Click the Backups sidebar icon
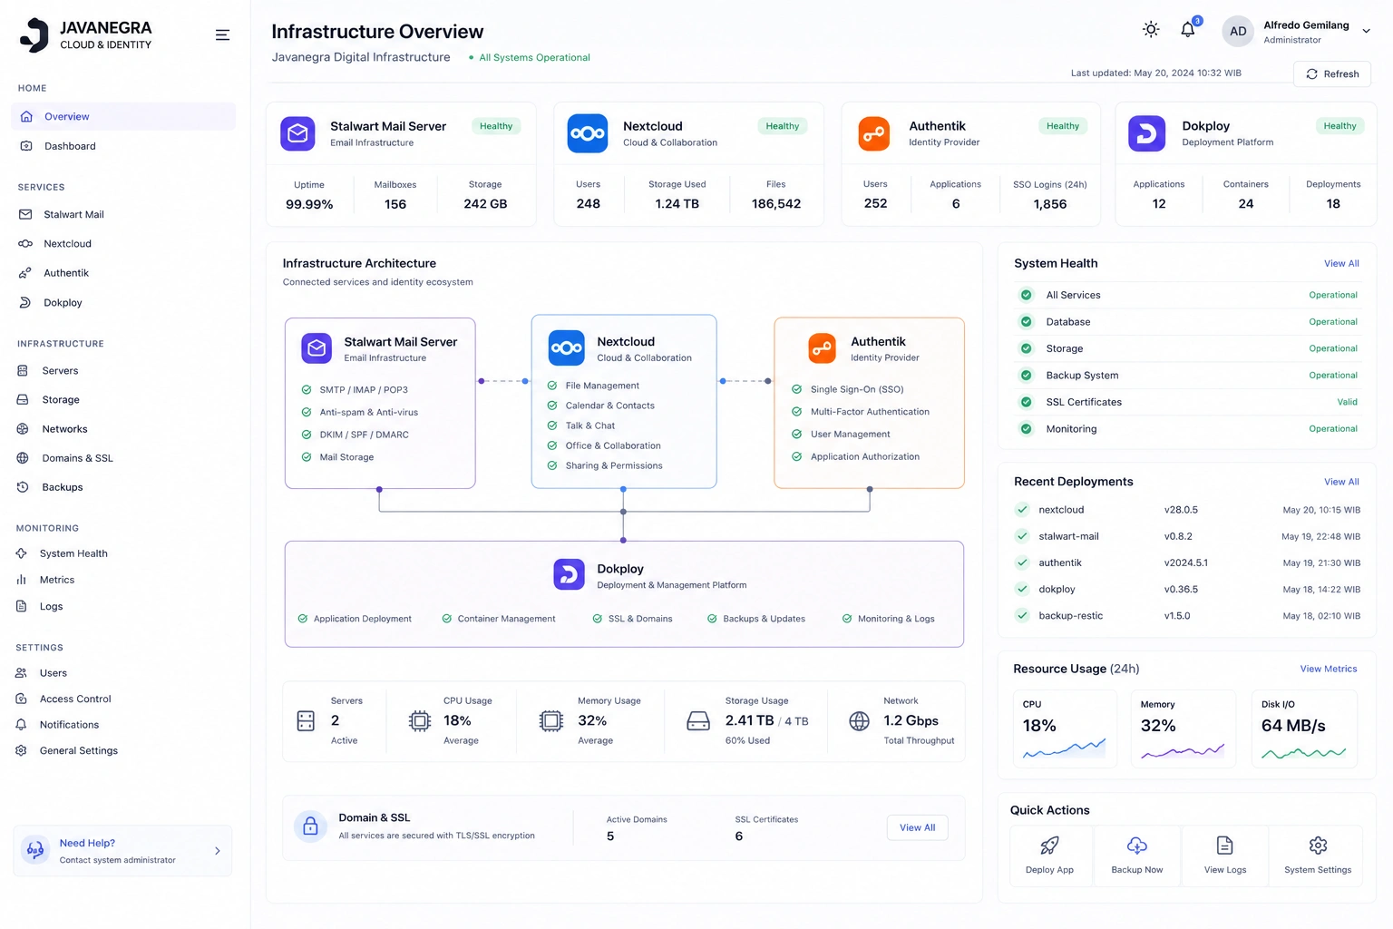This screenshot has width=1393, height=929. pyautogui.click(x=23, y=487)
